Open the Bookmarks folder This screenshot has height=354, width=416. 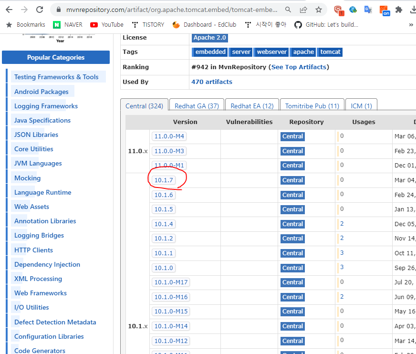[x=25, y=25]
